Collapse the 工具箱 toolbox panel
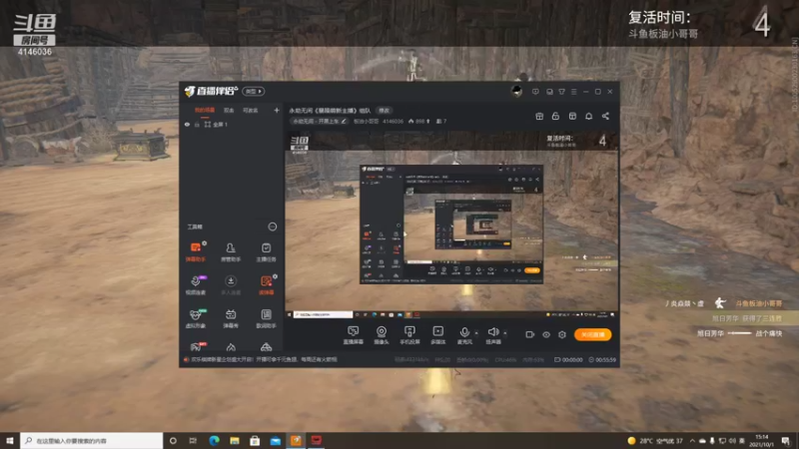 (273, 226)
